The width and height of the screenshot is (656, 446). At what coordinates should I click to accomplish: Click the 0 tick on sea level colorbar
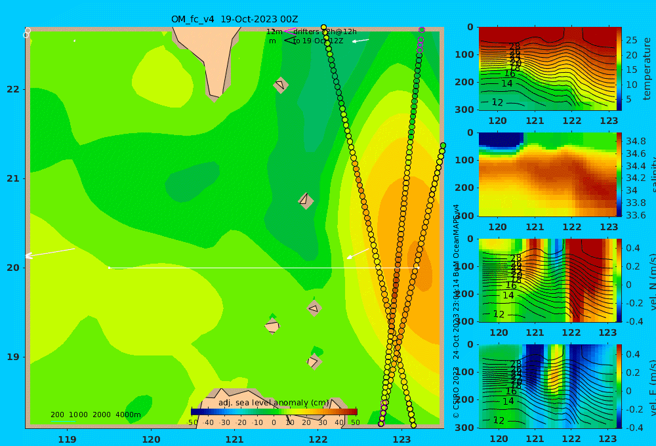point(274,422)
